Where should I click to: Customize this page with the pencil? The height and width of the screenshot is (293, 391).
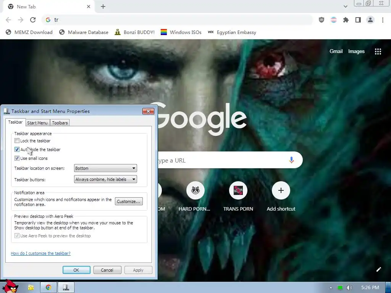click(x=378, y=269)
